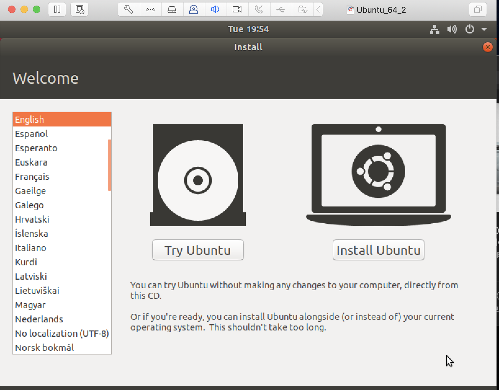Open the VM snapshot manager icon
Screen dimensions: 499x390
click(x=79, y=10)
